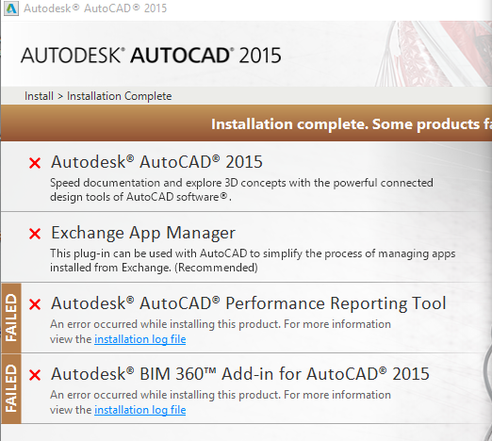Click FAILED badge for Performance Reporting Tool
The width and height of the screenshot is (492, 441).
(x=11, y=318)
